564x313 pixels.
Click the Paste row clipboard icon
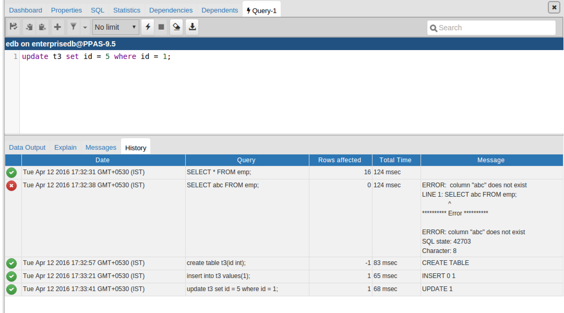(x=42, y=27)
